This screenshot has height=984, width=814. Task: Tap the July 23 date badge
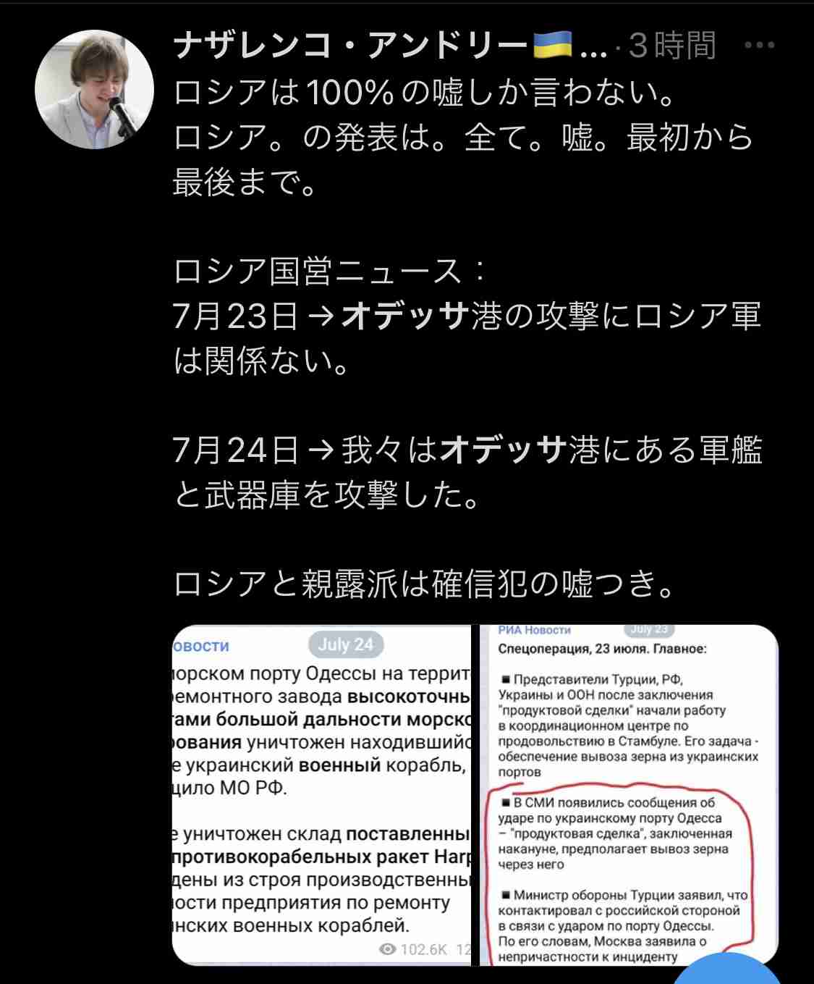(x=649, y=629)
